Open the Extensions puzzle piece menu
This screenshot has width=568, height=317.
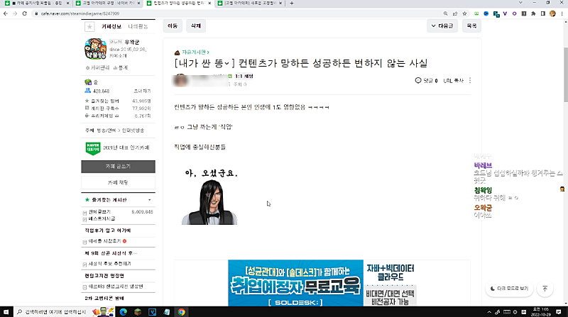click(533, 13)
